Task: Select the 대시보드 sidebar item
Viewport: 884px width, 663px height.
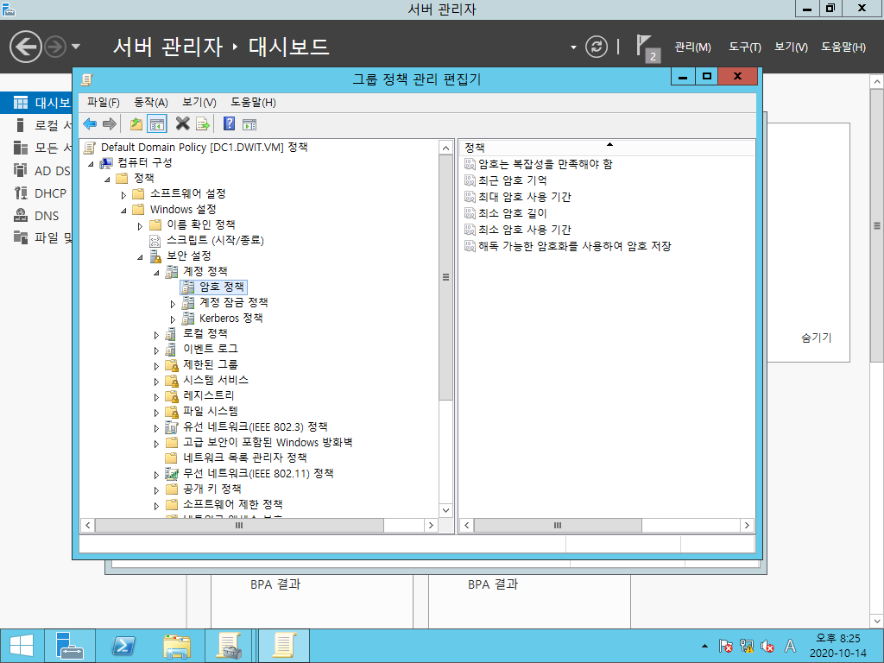Action: [36, 103]
